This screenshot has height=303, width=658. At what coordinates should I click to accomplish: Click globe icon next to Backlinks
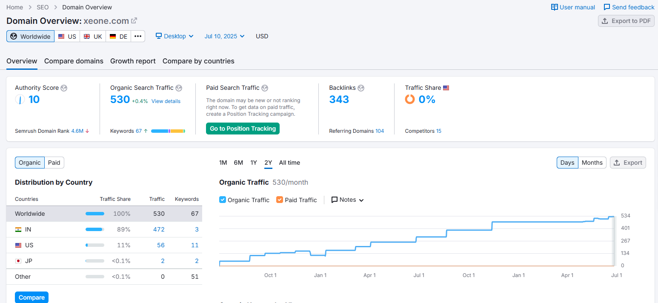361,88
